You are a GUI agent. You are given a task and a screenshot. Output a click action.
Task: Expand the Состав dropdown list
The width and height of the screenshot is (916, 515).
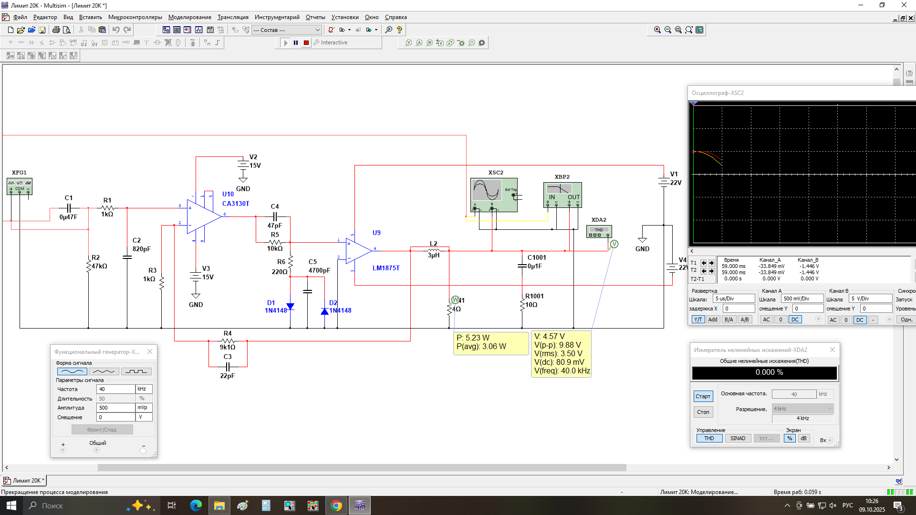(318, 30)
